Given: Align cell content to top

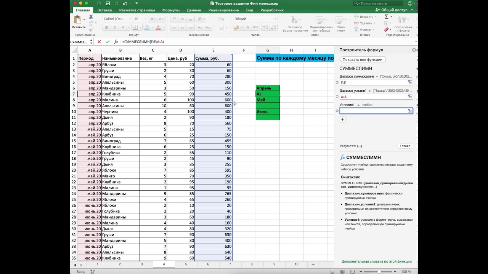Looking at the screenshot, I should 173,19.
